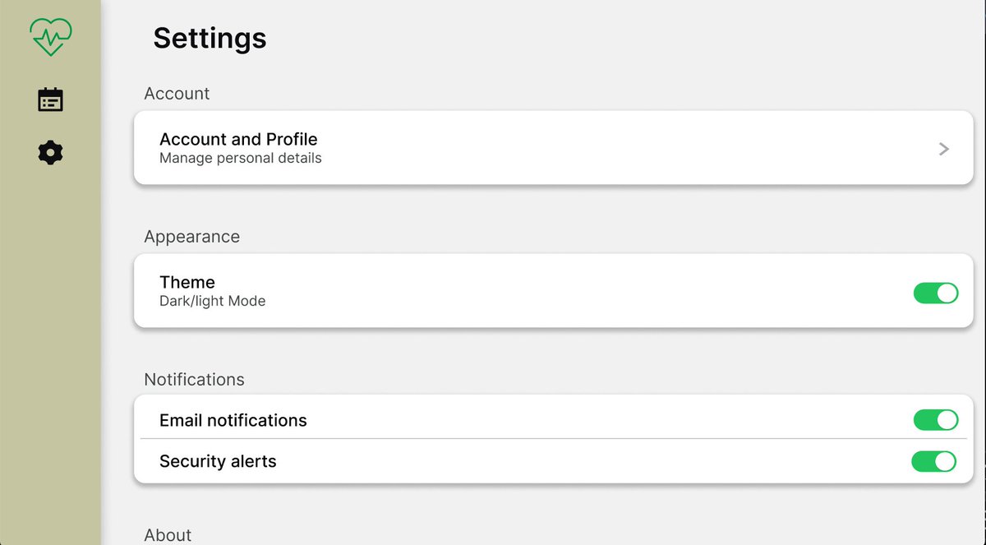The height and width of the screenshot is (545, 986).
Task: Open the calendar schedule sidebar icon
Action: pyautogui.click(x=50, y=99)
